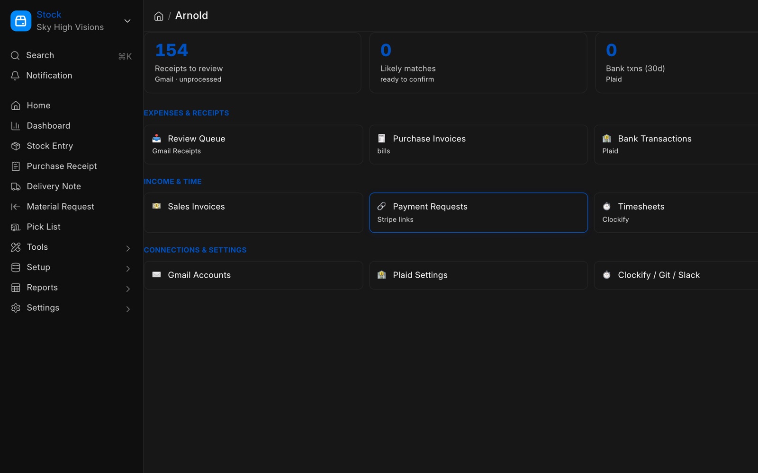
Task: Open the workspace switcher chevron beside Stock
Action: tap(127, 21)
